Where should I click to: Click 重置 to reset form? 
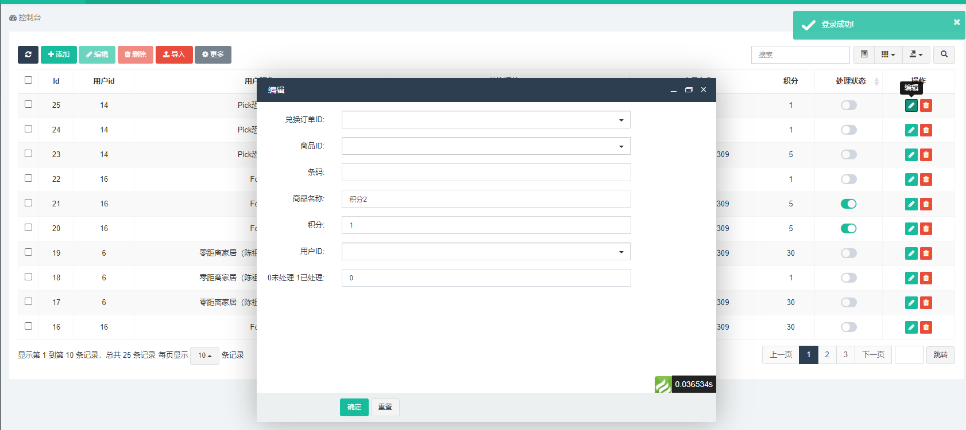(x=385, y=407)
